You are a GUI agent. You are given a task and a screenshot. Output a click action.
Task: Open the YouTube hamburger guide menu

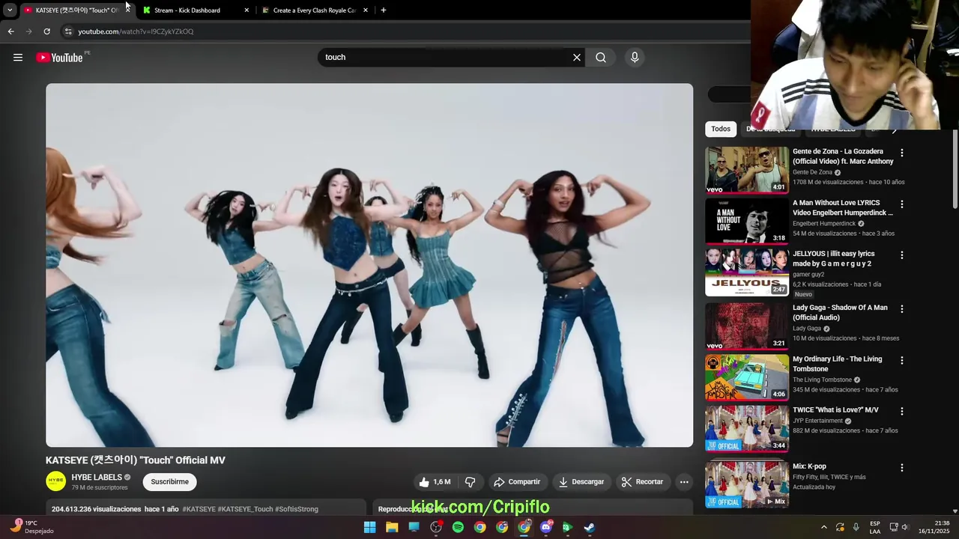click(x=18, y=58)
